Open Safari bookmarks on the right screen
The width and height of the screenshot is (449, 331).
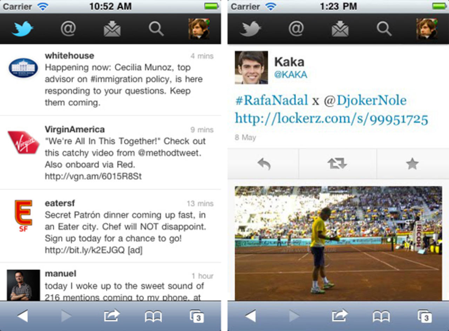[381, 316]
